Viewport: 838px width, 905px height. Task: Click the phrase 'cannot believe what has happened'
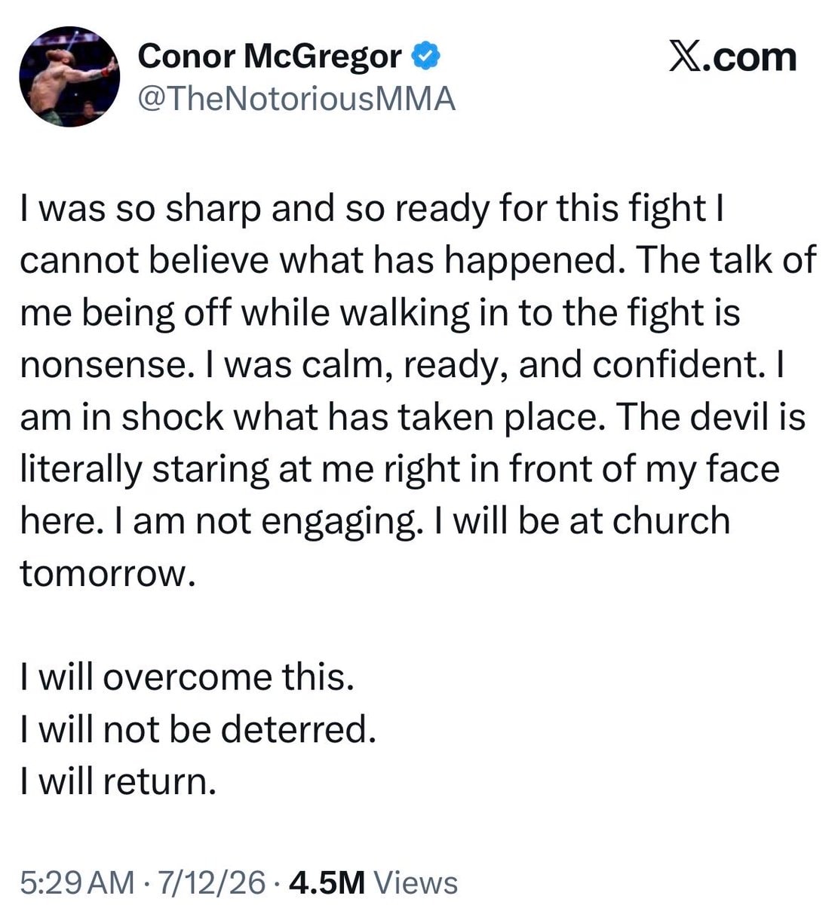click(318, 260)
